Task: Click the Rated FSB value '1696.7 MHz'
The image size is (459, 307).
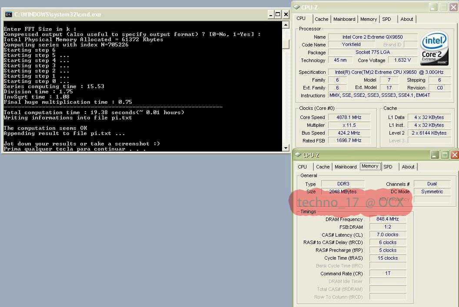Action: [x=349, y=140]
